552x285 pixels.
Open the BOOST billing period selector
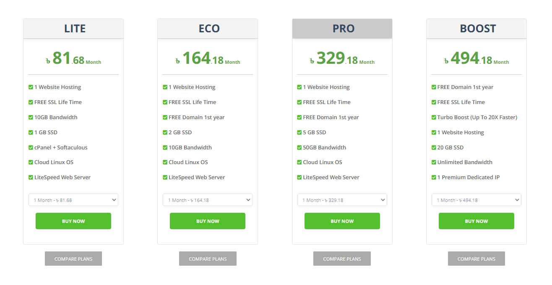tap(476, 200)
